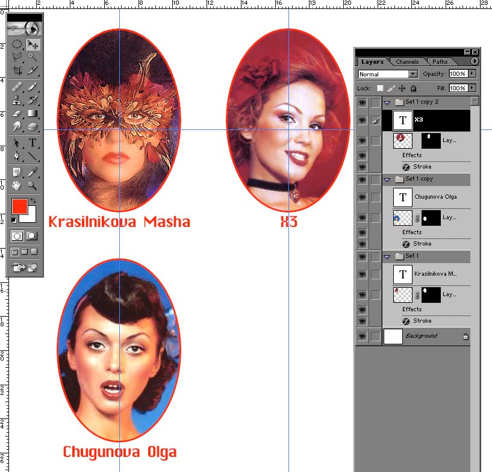Switch to Standard editing mode
The image size is (492, 472).
pyautogui.click(x=17, y=236)
